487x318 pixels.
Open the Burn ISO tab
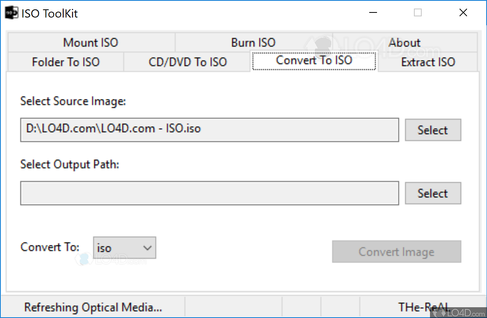point(253,42)
